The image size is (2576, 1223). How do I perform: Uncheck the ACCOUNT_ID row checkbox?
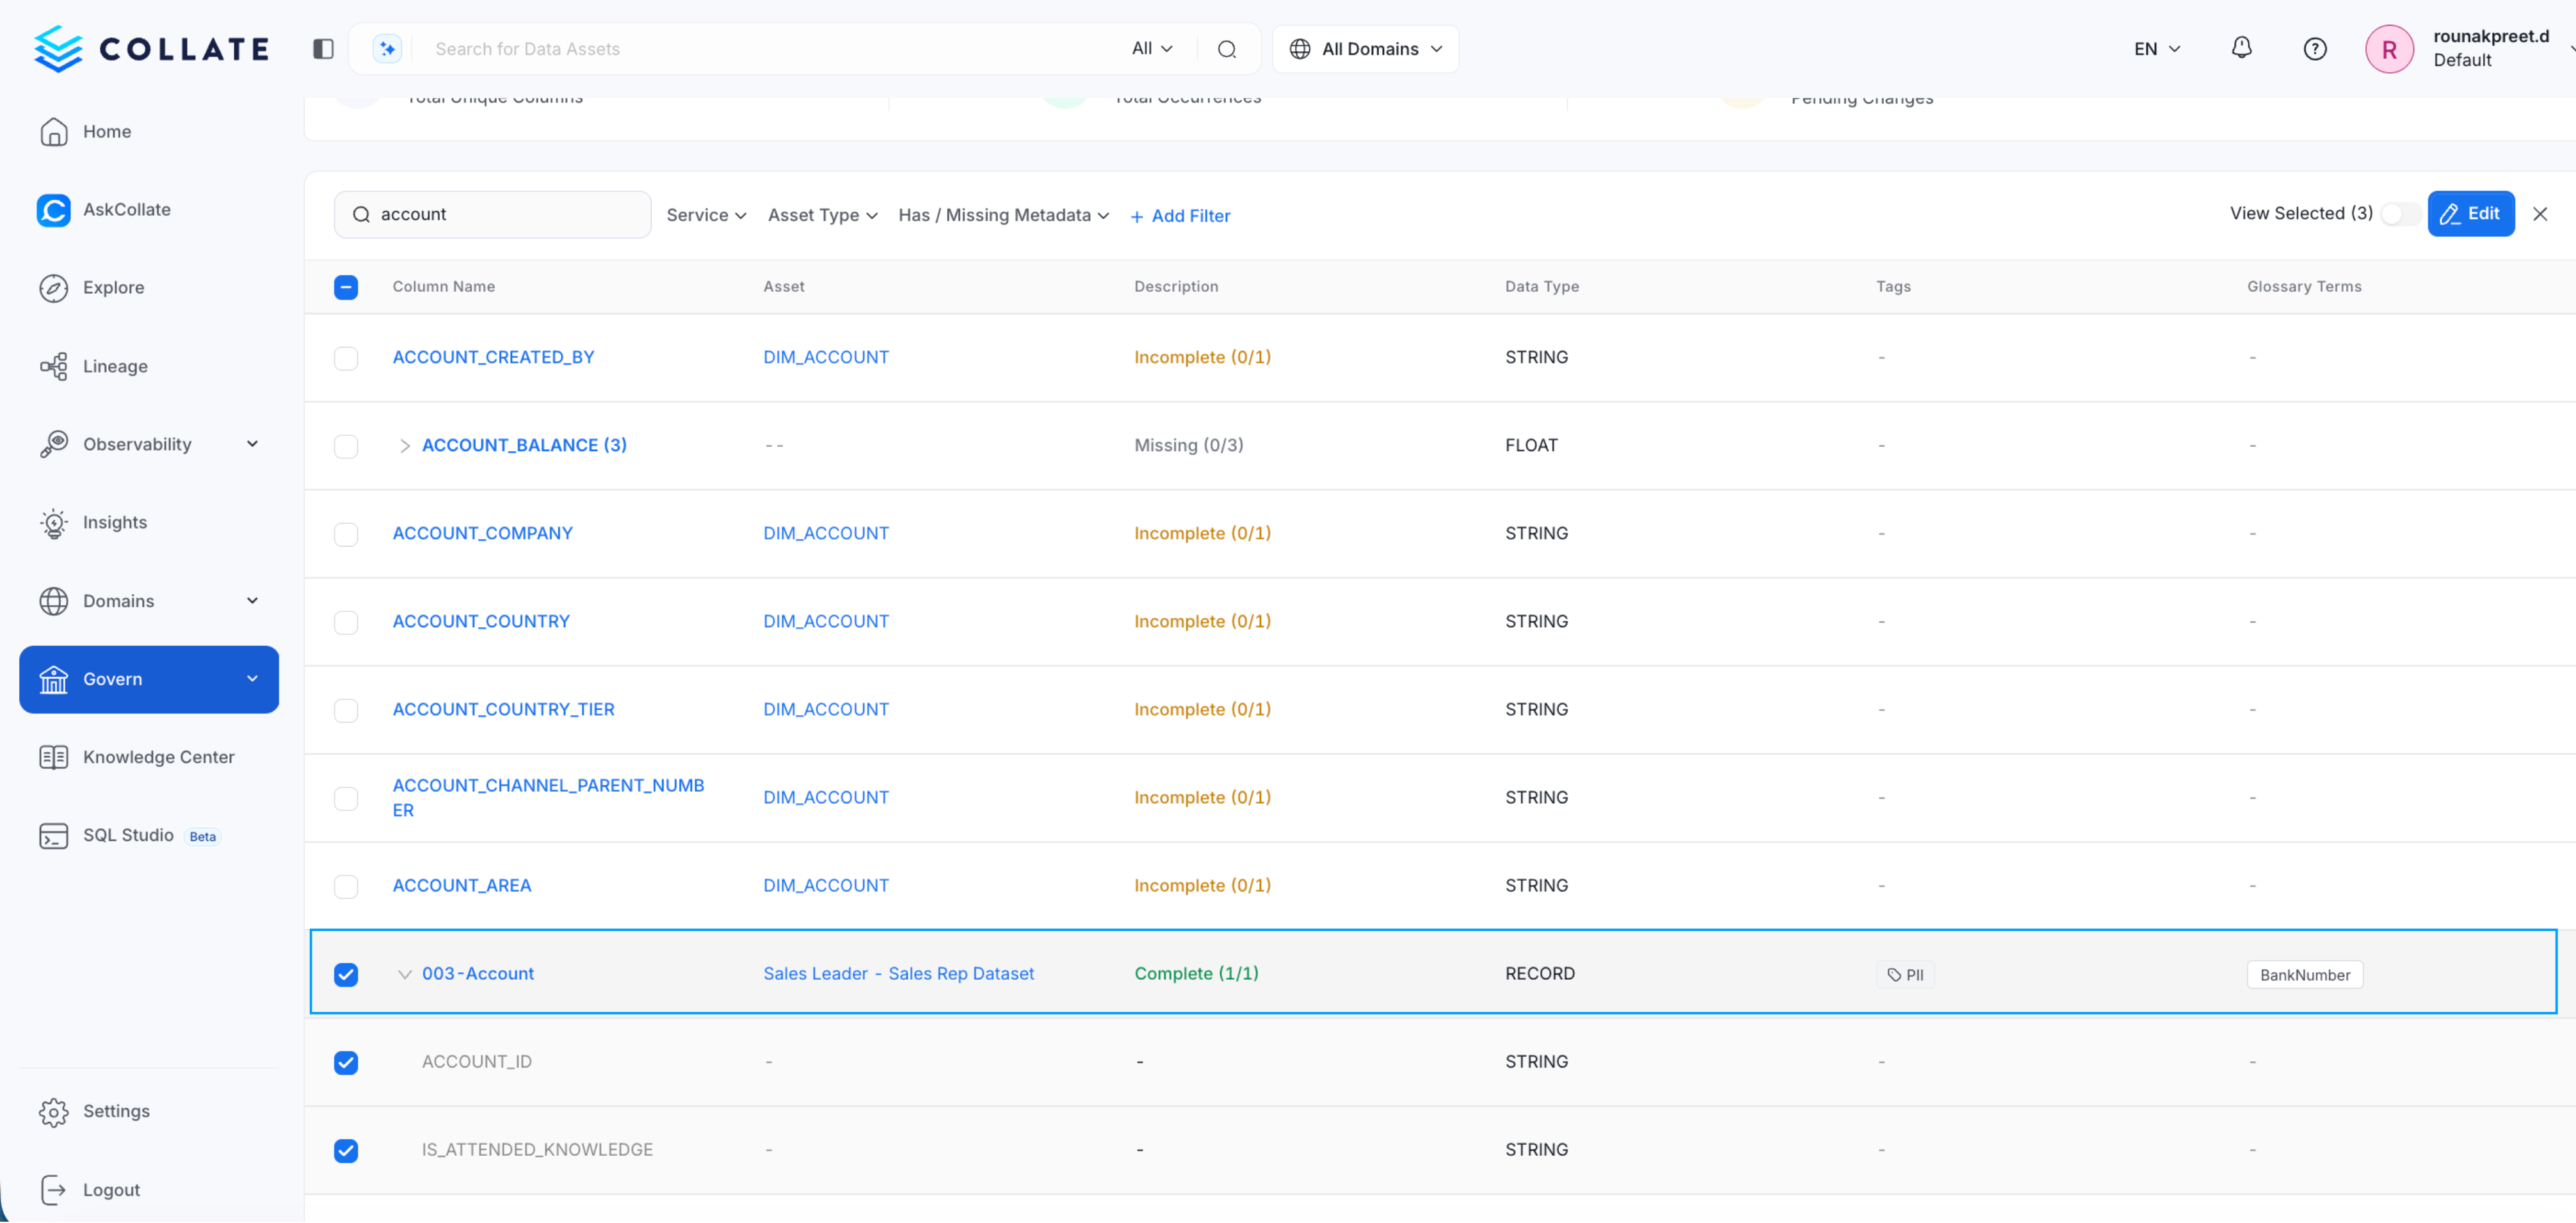(x=346, y=1063)
